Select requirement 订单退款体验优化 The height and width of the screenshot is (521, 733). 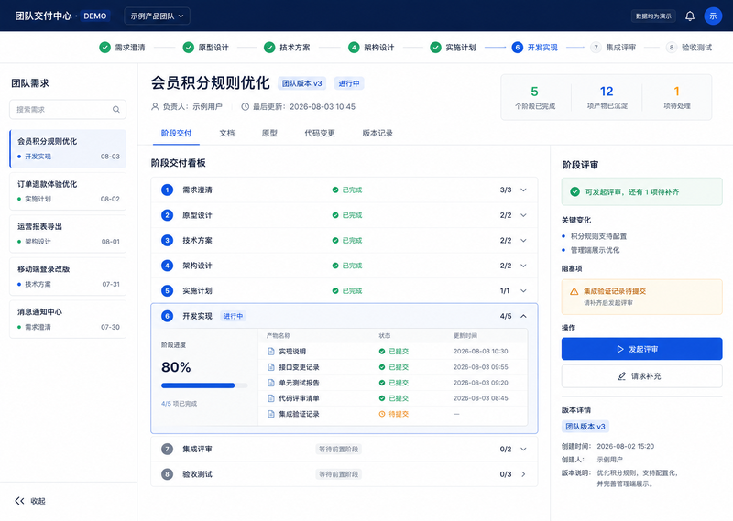(x=68, y=191)
